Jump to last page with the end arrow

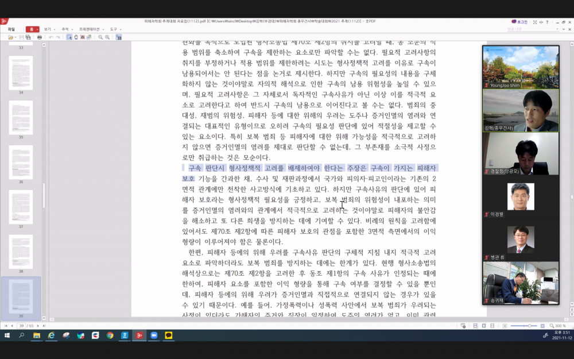click(44, 326)
